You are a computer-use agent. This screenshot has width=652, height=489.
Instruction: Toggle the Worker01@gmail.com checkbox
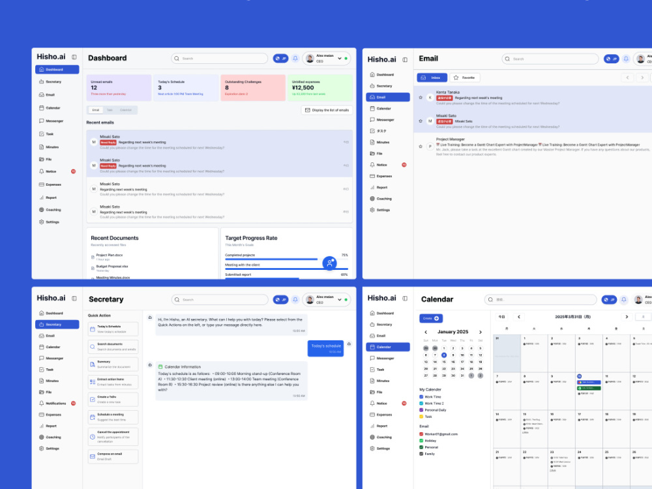[421, 434]
